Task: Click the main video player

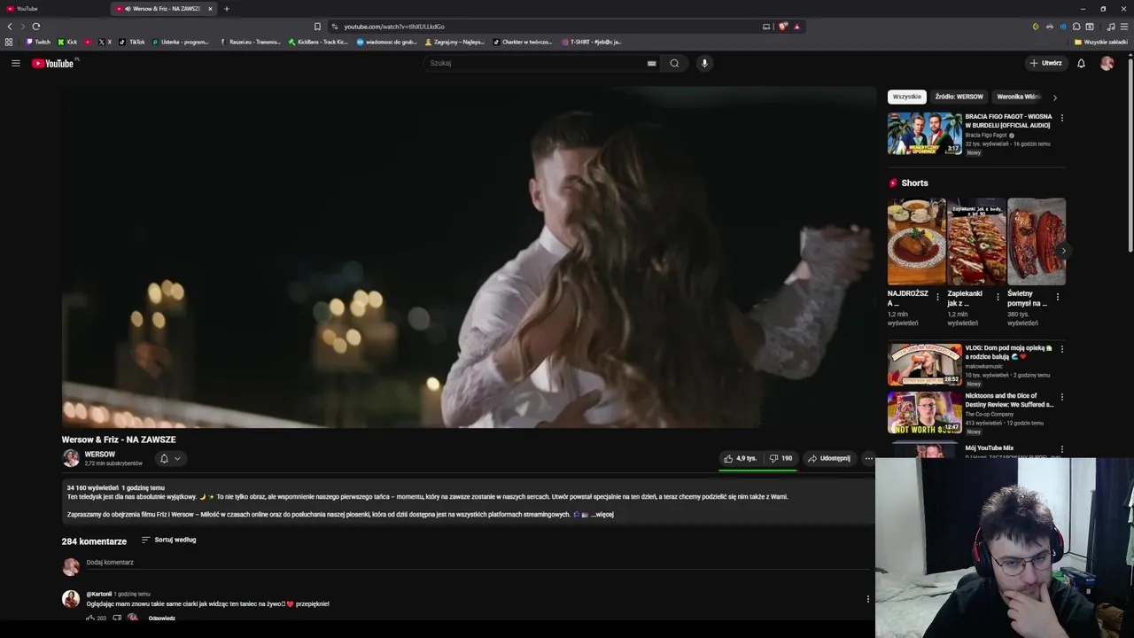Action: coord(469,257)
